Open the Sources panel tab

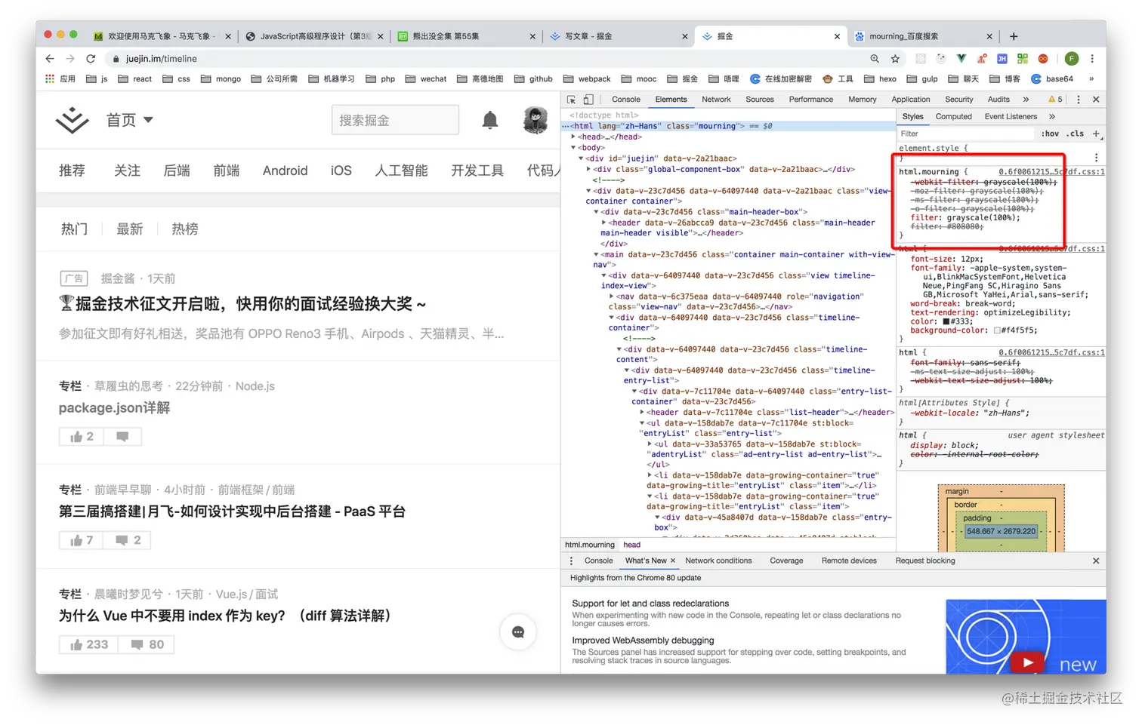pyautogui.click(x=760, y=100)
